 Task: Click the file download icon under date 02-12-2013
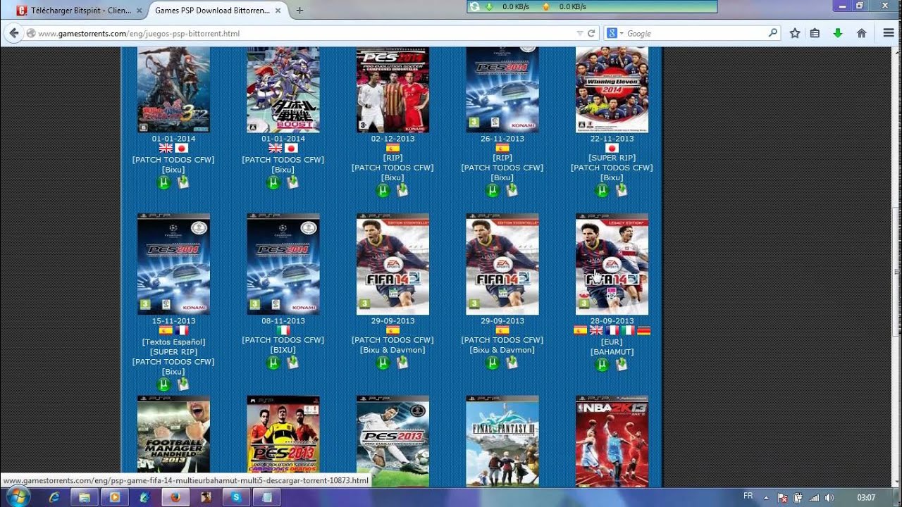point(402,189)
